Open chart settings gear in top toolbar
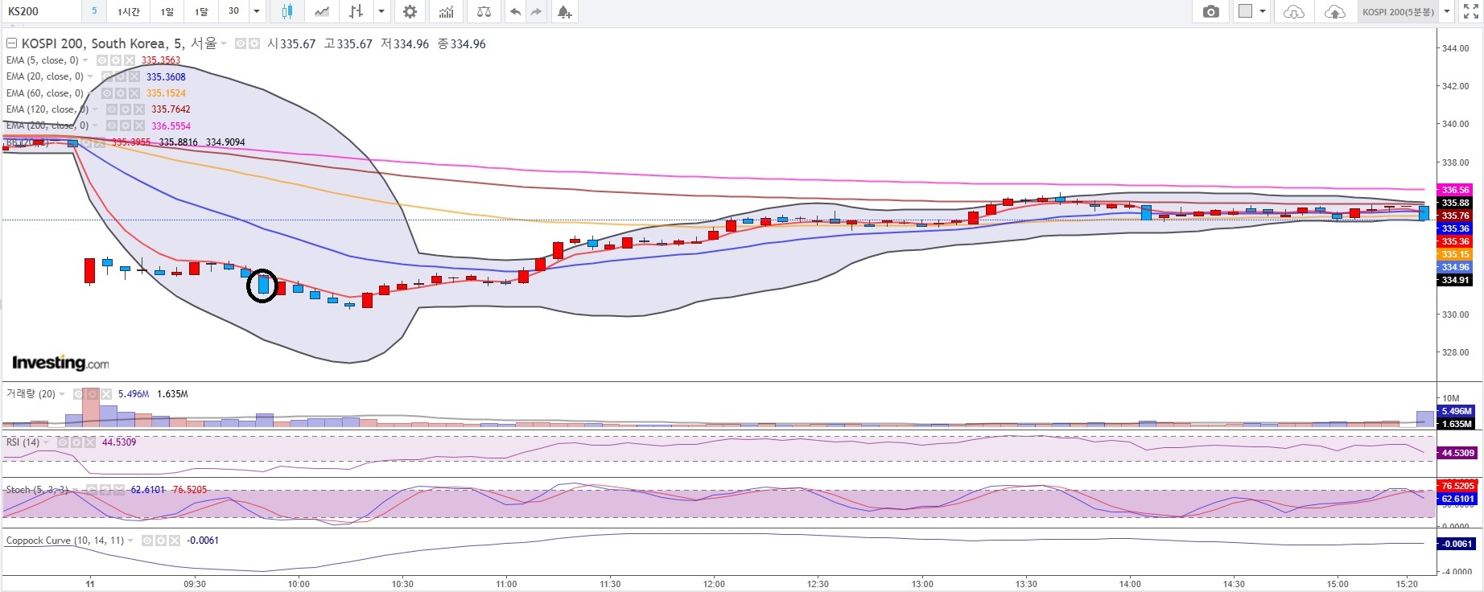Image resolution: width=1484 pixels, height=592 pixels. [410, 11]
